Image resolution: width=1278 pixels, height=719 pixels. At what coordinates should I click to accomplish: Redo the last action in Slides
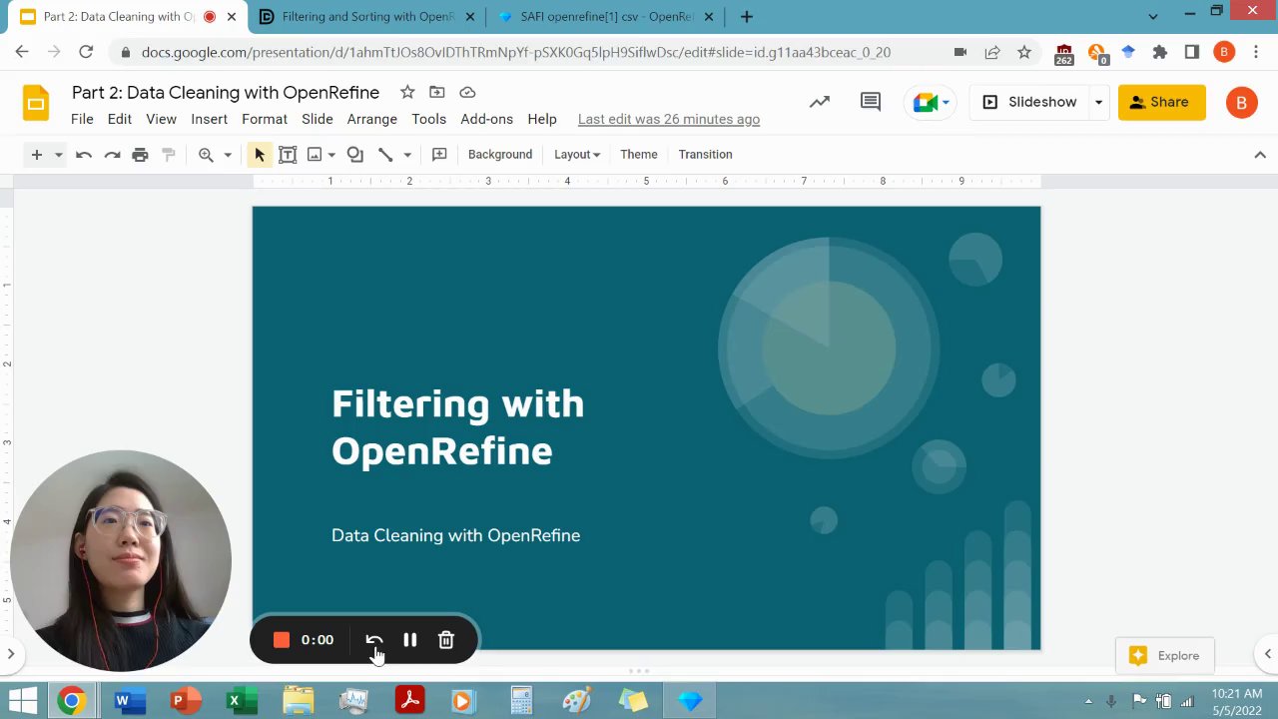pos(112,155)
